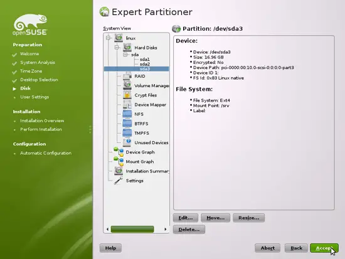Click the Expert Partitioner title icon
This screenshot has height=259, width=345.
point(104,12)
